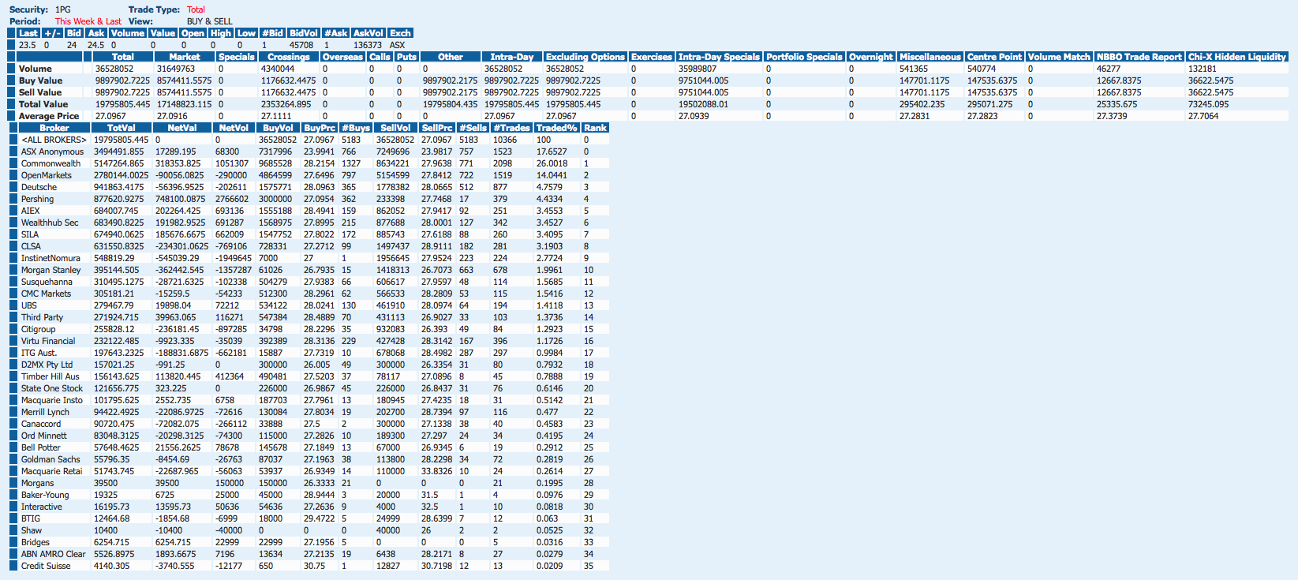Select the Credit Suisse broker name
This screenshot has width=1298, height=580.
click(x=46, y=566)
